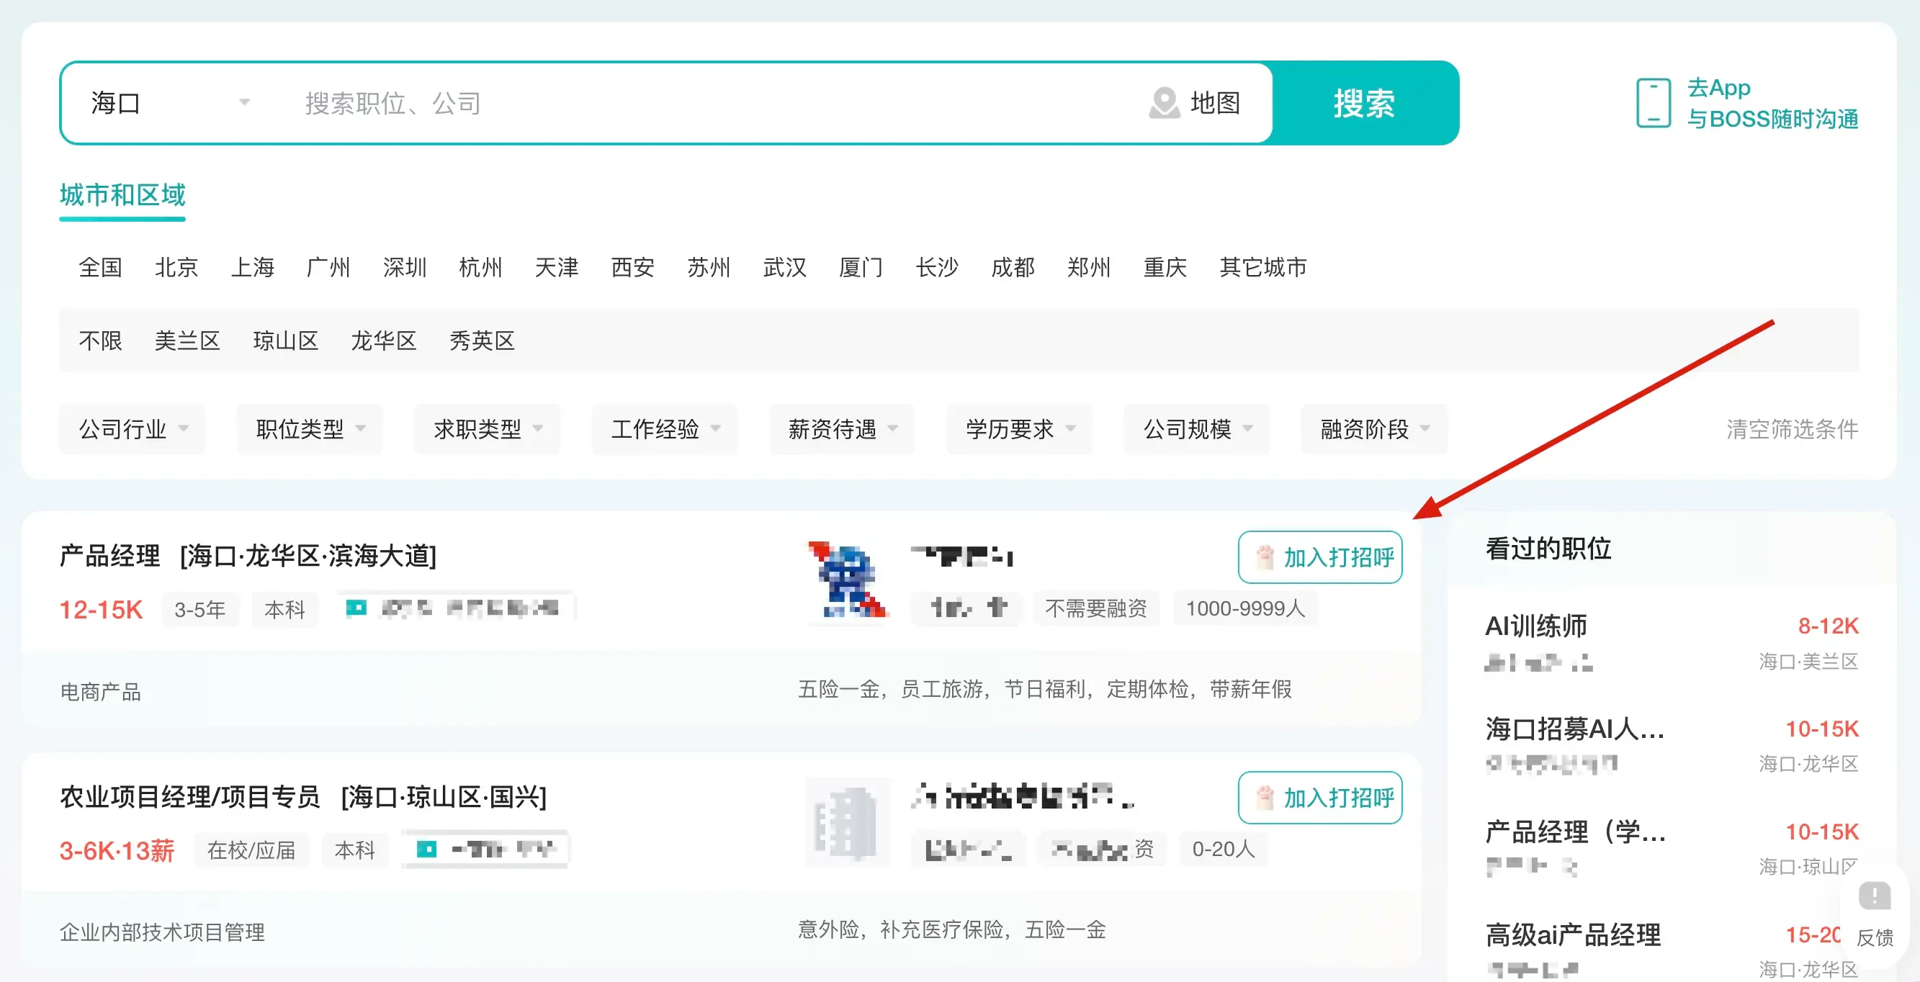Click the paw icon on second 加入打招呼 button

coord(1265,798)
